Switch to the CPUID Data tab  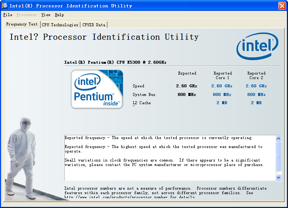[94, 25]
